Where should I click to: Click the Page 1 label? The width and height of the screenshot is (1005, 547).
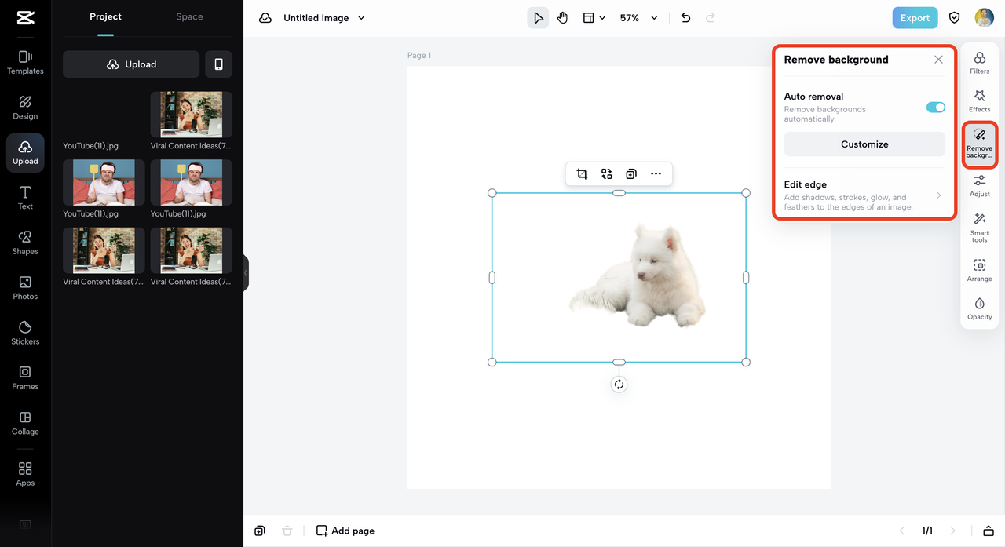coord(419,56)
